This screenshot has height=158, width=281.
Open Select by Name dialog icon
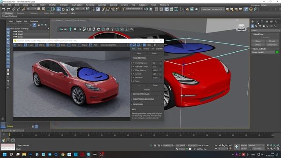[x=43, y=9]
